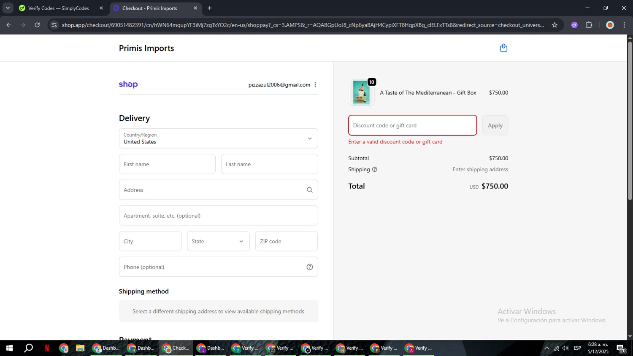The height and width of the screenshot is (356, 633).
Task: View site information icon in address bar
Action: [x=54, y=25]
